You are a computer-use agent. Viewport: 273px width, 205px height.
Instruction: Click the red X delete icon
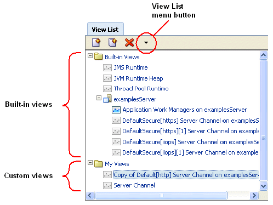click(129, 42)
